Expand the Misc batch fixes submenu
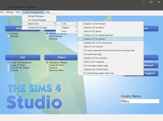This screenshot has height=121, width=163. 67,31
